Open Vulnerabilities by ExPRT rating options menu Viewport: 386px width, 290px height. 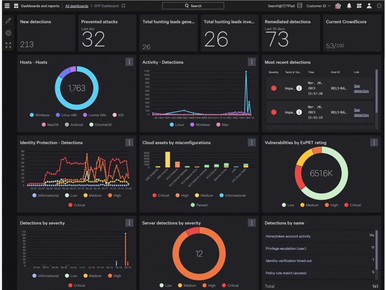coord(374,142)
